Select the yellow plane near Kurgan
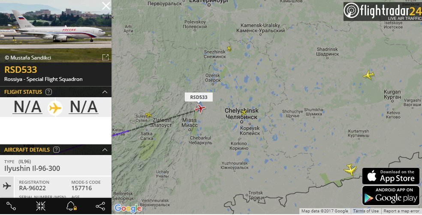 pos(368,75)
